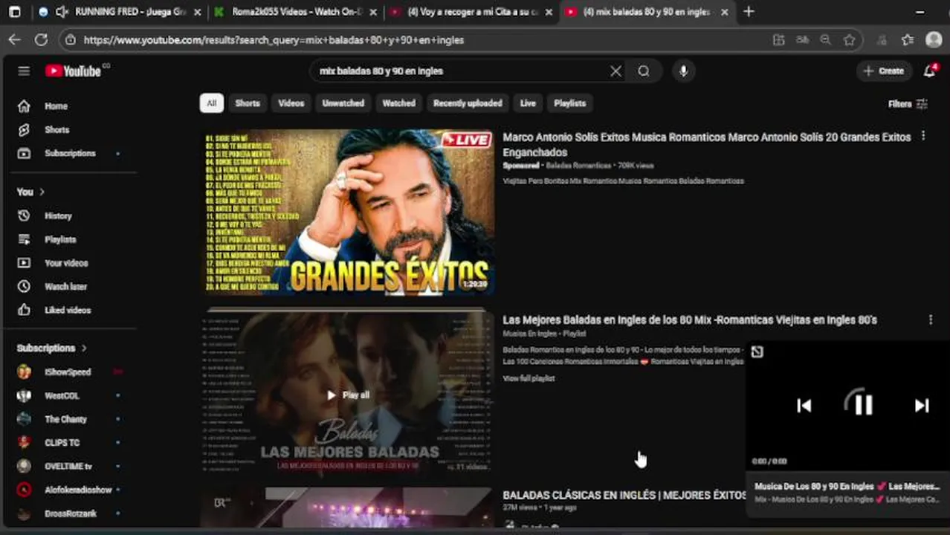The width and height of the screenshot is (950, 535).
Task: Start voice search with the microphone icon
Action: click(x=683, y=71)
